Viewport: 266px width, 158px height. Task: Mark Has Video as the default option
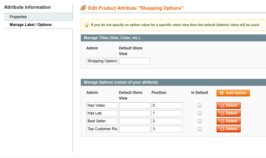200,105
